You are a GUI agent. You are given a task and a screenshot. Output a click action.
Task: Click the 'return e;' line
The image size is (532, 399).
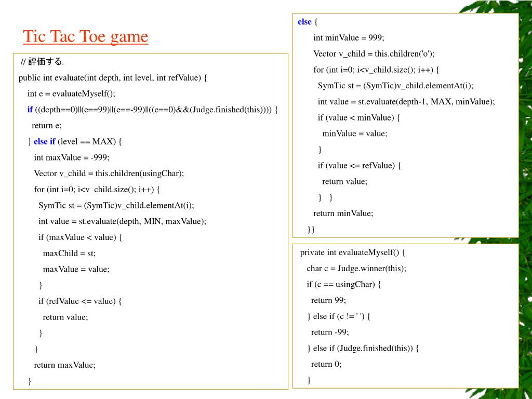47,126
